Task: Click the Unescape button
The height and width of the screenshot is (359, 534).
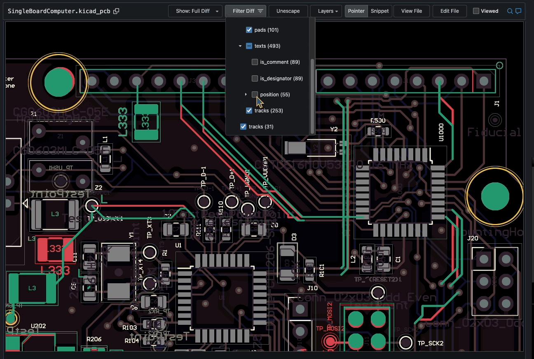Action: tap(288, 11)
